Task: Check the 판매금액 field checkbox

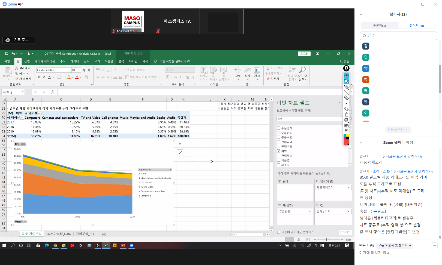Action: click(279, 142)
